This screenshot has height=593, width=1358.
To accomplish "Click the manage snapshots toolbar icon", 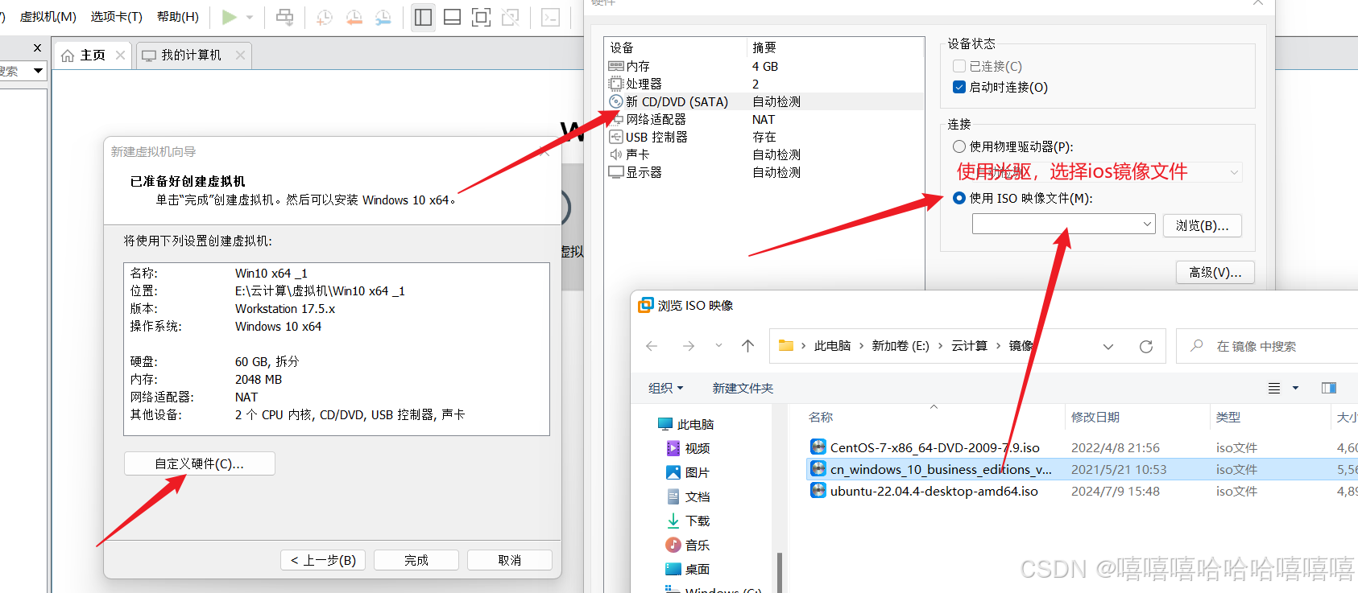I will pos(383,17).
